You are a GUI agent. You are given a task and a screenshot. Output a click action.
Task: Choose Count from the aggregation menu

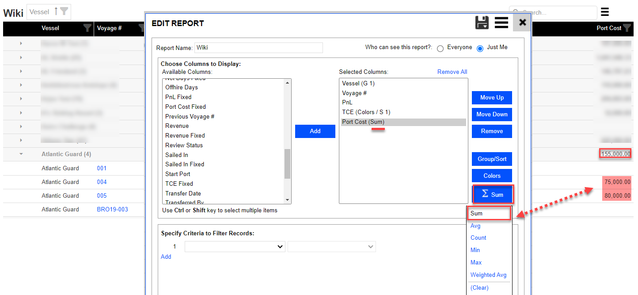coord(478,238)
